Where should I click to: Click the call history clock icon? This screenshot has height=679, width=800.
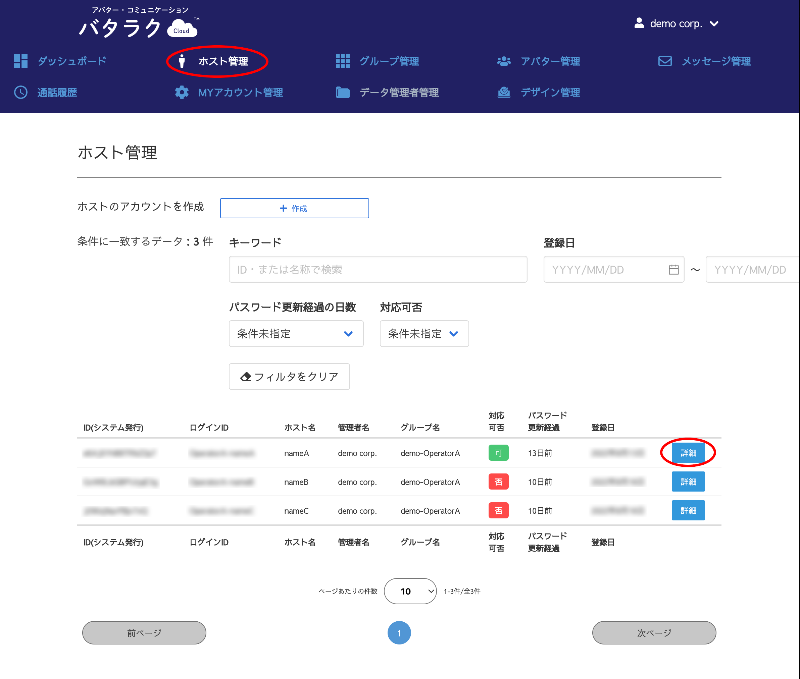click(21, 93)
